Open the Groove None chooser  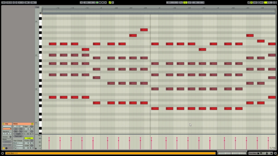(7, 140)
